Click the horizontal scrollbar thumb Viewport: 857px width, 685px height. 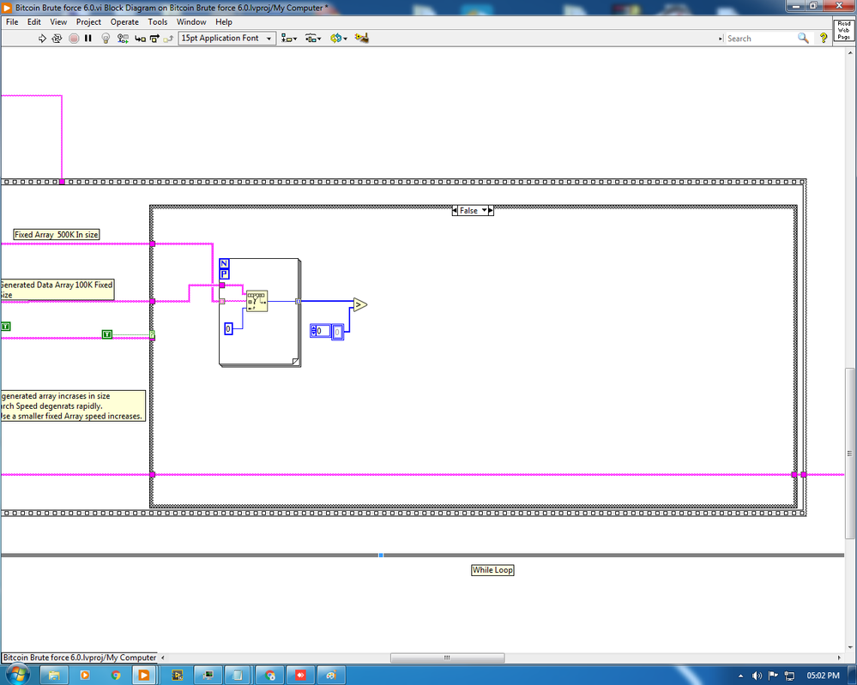[447, 658]
